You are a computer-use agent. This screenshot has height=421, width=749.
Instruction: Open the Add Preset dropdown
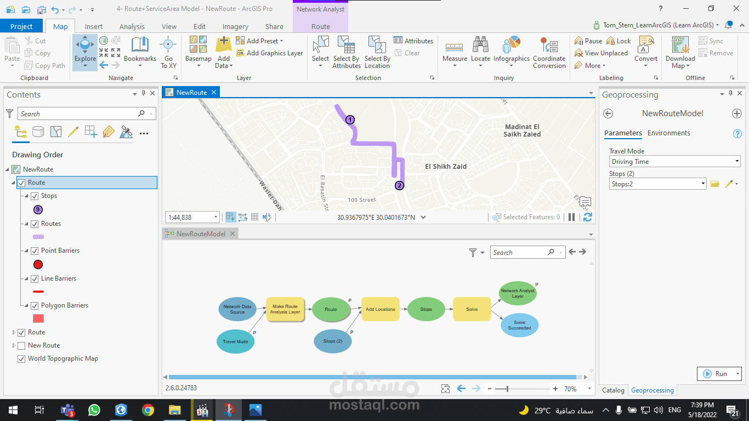click(259, 41)
